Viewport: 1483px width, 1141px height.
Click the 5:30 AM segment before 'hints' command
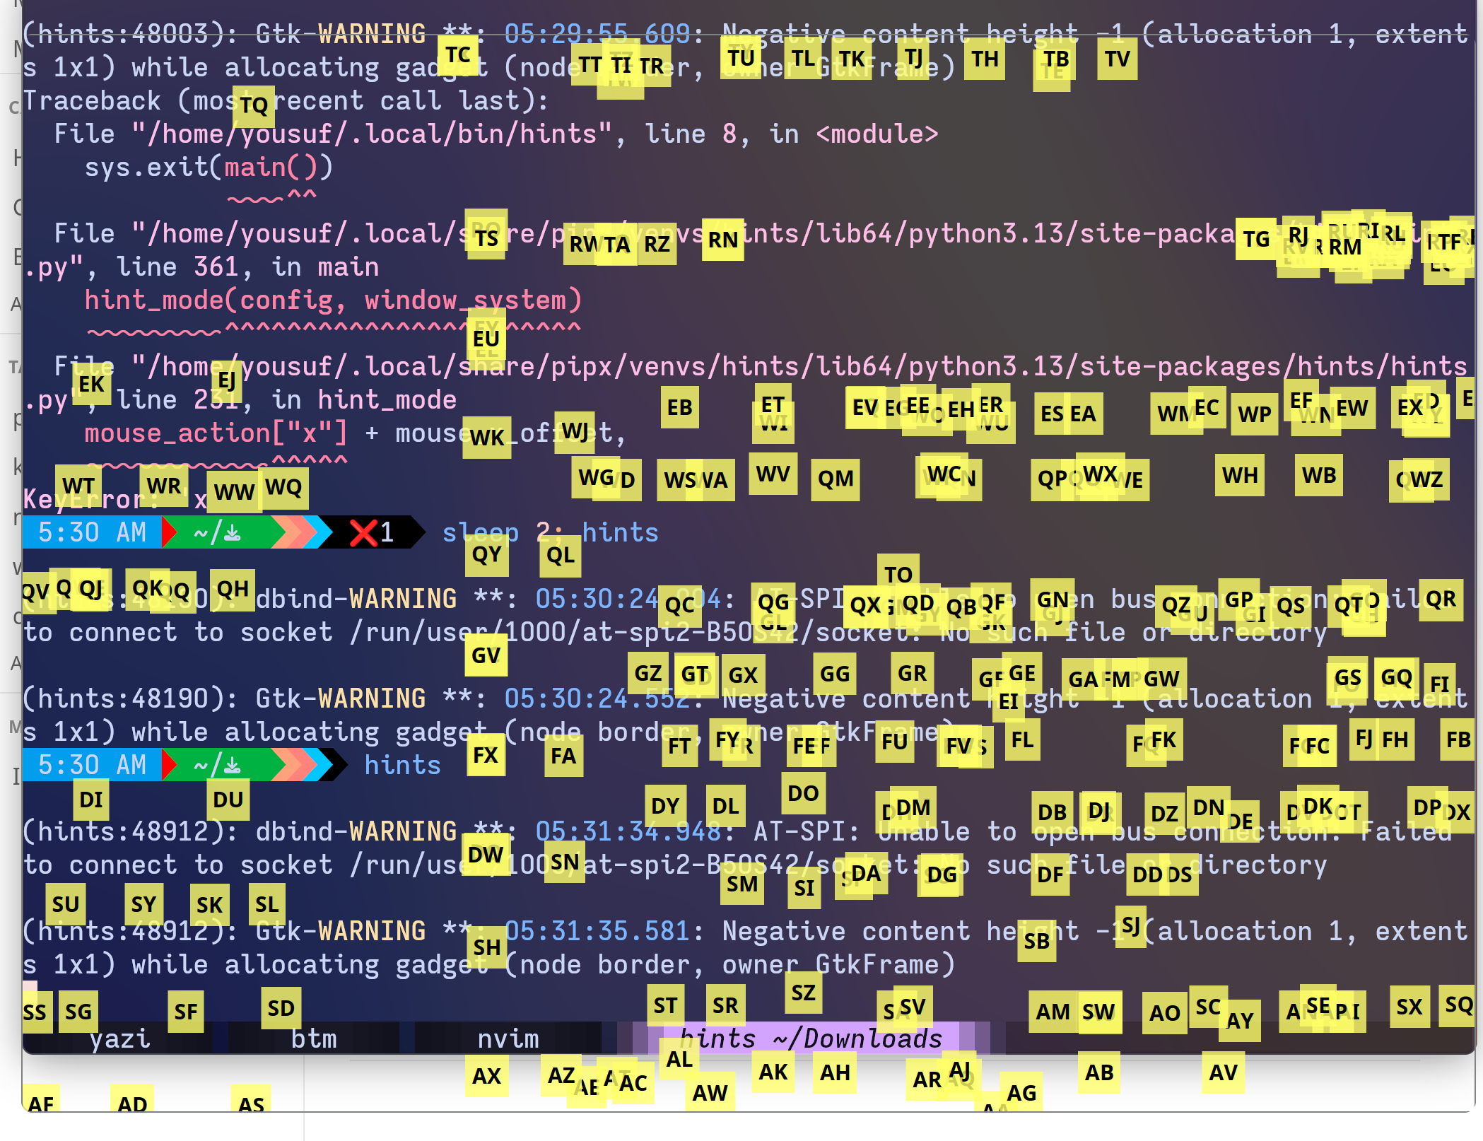[92, 765]
